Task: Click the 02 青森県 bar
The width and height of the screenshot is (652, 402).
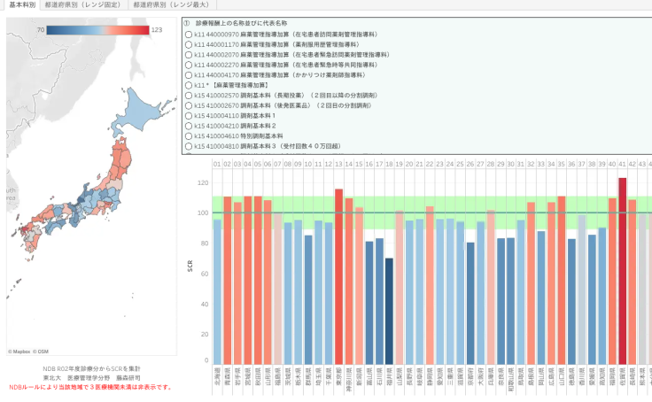Action: (228, 281)
